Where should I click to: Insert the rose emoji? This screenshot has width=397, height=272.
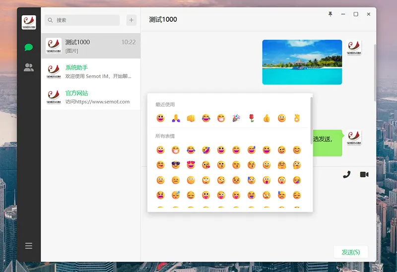pos(252,118)
